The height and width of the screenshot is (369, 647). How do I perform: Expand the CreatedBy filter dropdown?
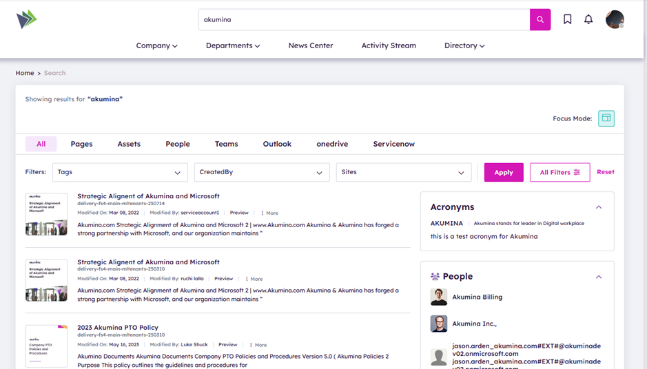(261, 172)
